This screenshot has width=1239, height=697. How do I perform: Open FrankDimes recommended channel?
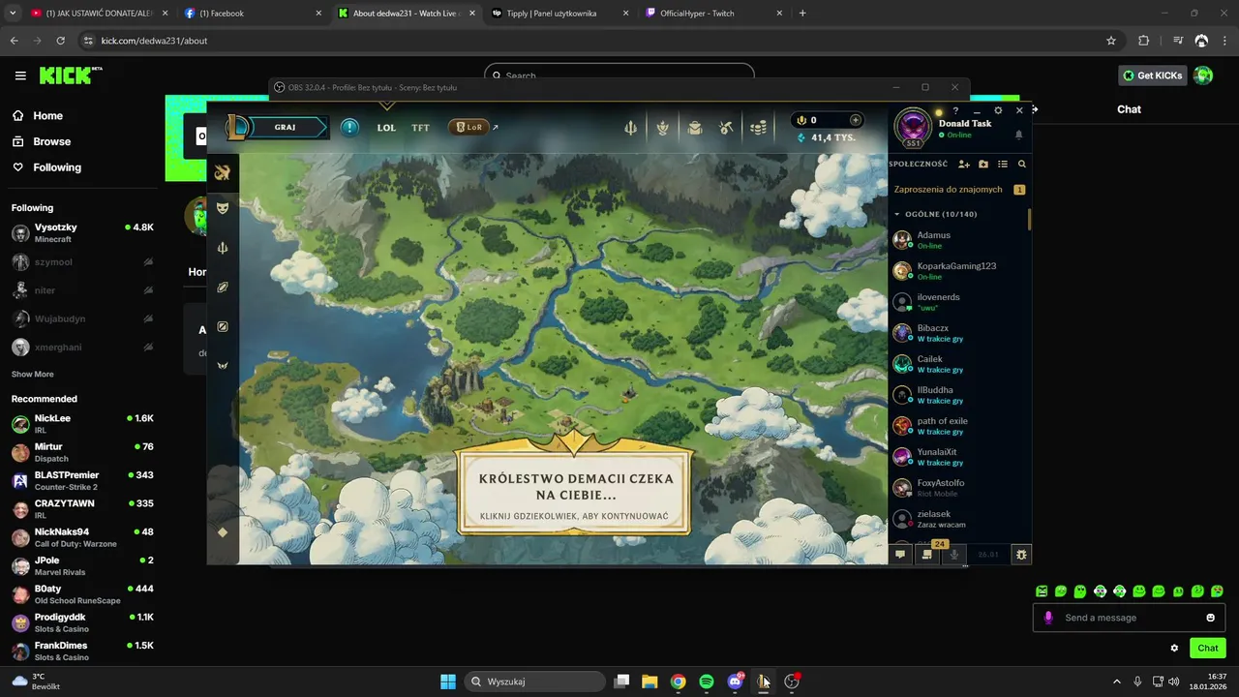[82, 651]
